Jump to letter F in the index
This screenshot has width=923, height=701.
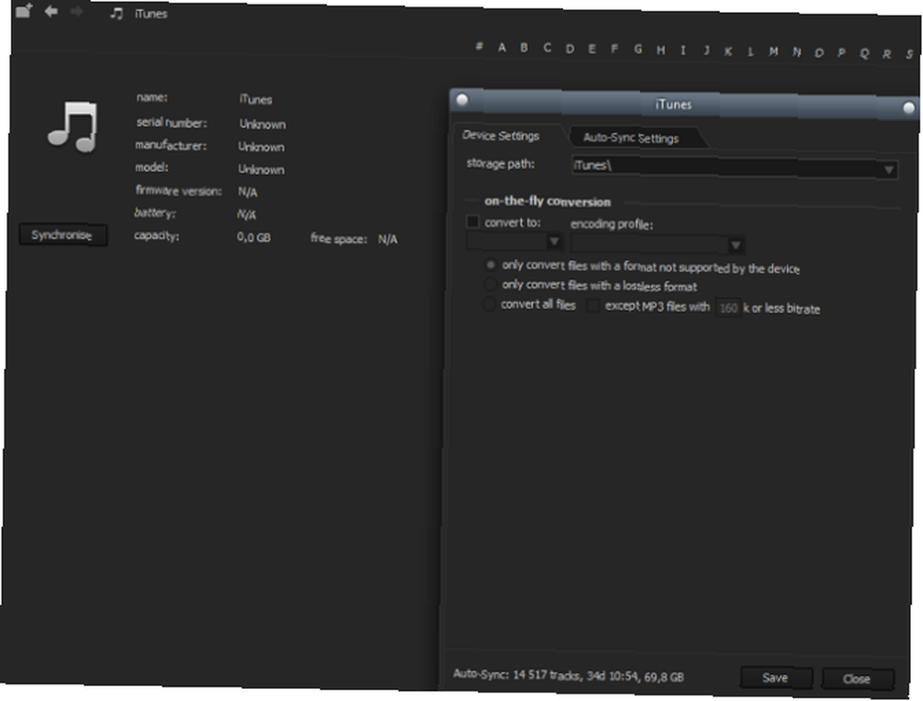click(x=615, y=49)
